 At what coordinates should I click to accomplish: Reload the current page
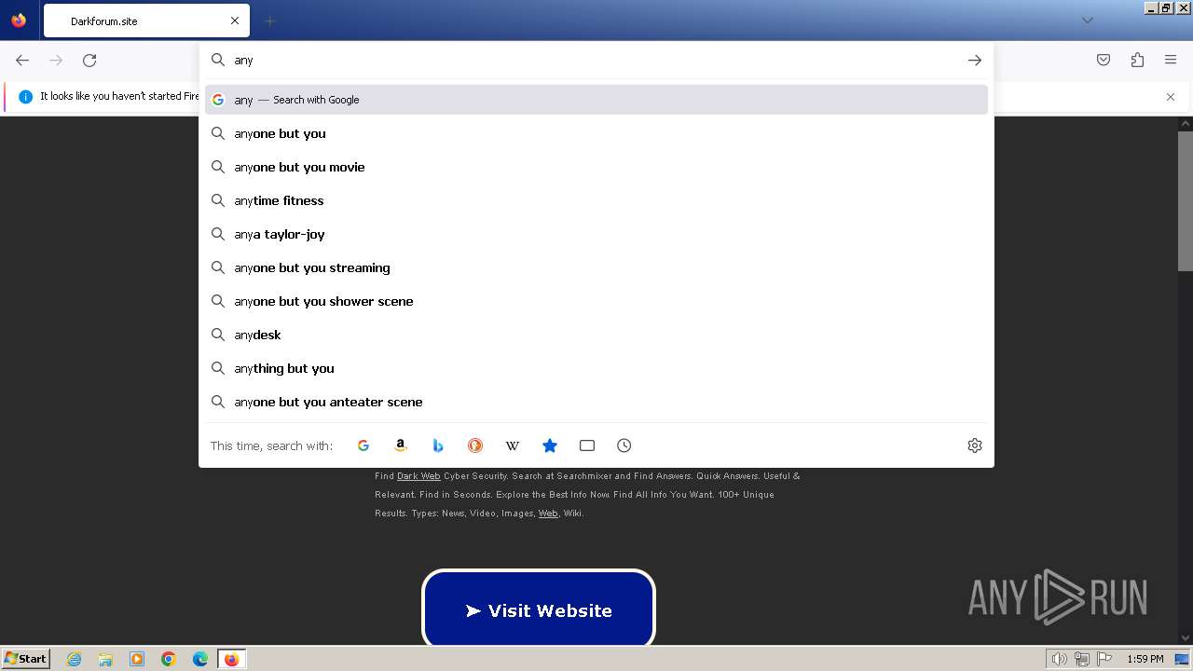89,60
